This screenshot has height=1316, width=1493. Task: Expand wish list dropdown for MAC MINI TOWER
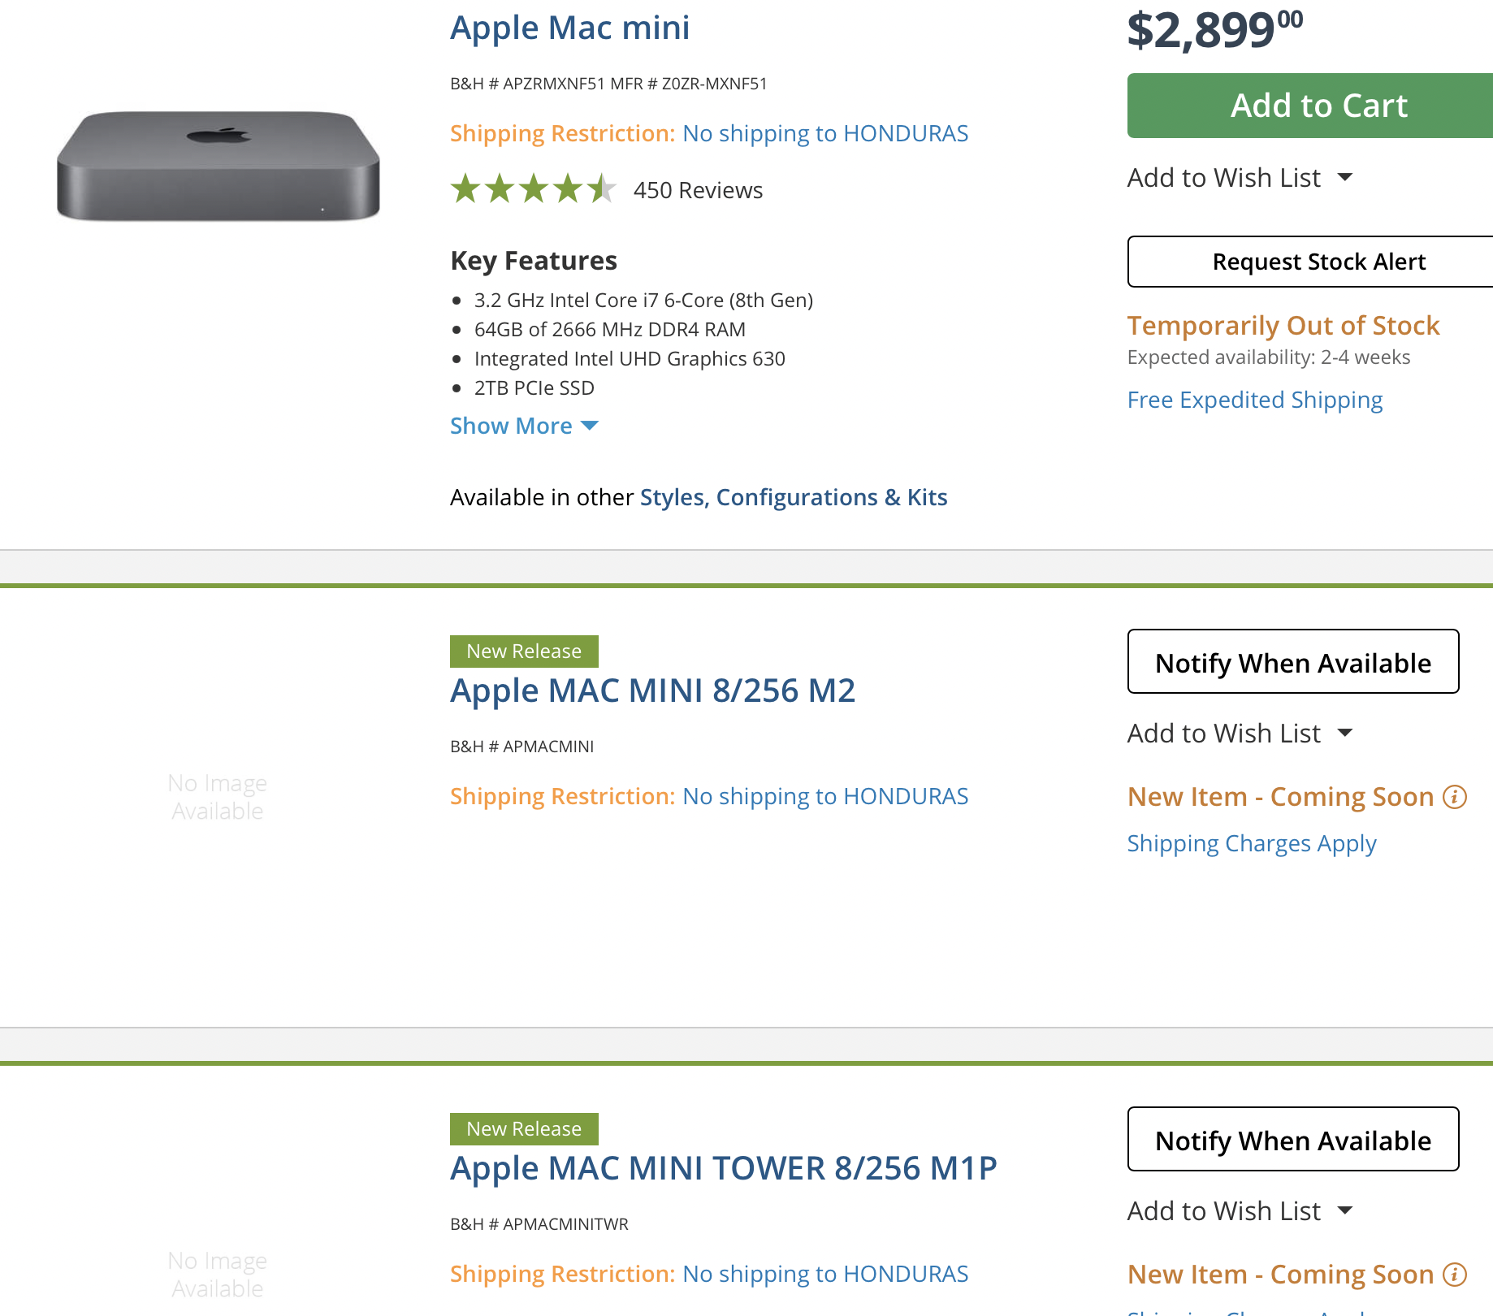click(x=1239, y=1210)
